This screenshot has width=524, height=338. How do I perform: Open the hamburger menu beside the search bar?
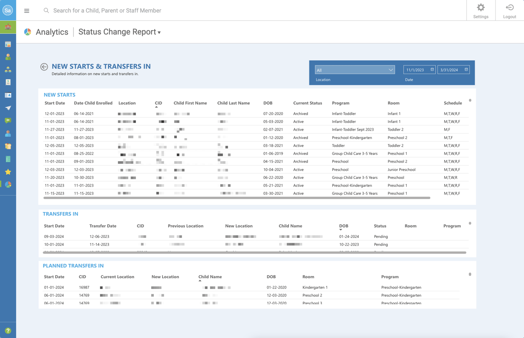click(26, 10)
